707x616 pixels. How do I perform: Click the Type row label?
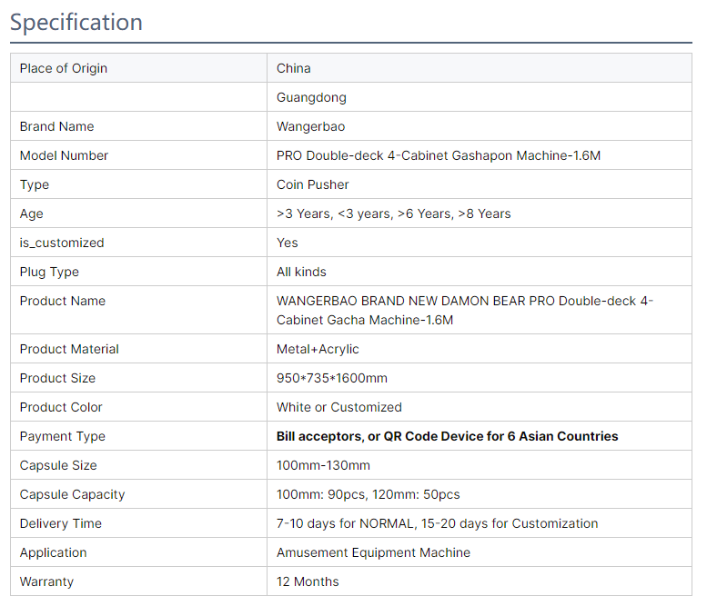pos(35,184)
